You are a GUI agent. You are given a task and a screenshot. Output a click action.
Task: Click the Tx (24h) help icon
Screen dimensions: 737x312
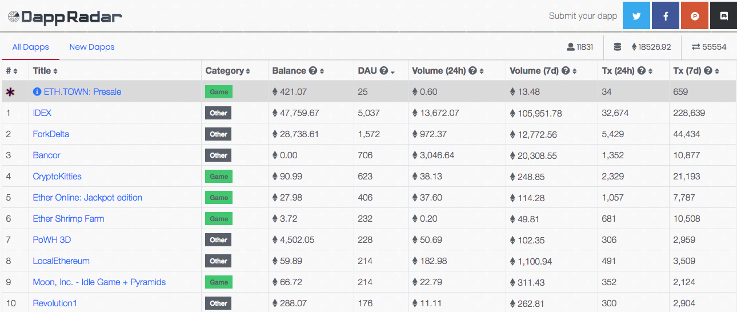[641, 71]
